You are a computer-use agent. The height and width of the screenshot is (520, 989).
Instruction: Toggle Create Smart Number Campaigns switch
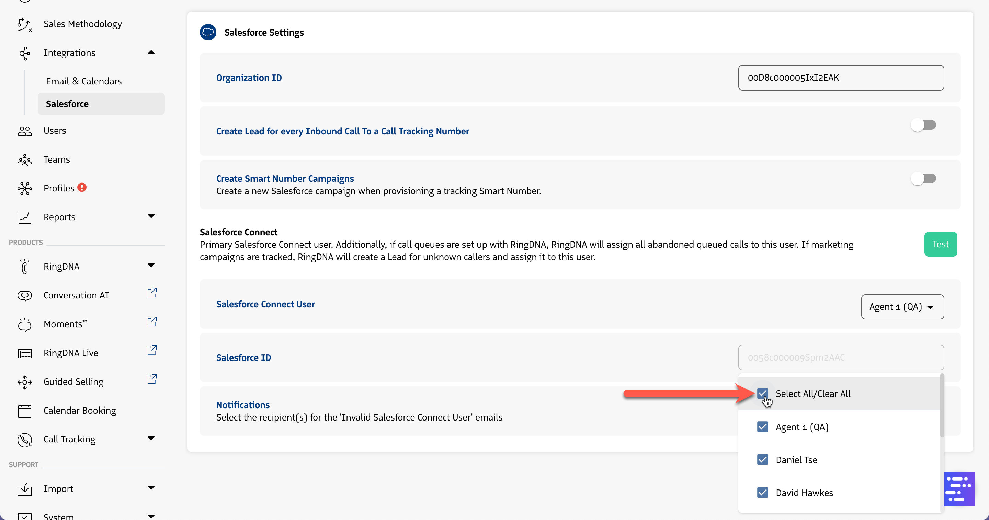pyautogui.click(x=923, y=178)
